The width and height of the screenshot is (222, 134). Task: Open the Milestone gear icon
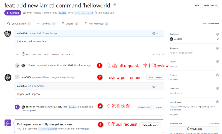(218, 88)
